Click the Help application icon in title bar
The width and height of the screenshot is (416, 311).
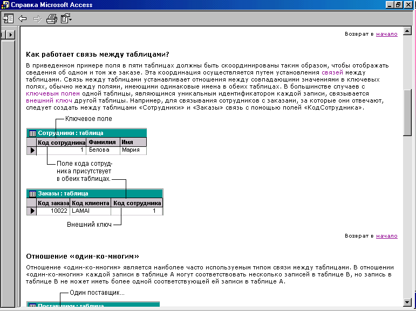click(5, 4)
